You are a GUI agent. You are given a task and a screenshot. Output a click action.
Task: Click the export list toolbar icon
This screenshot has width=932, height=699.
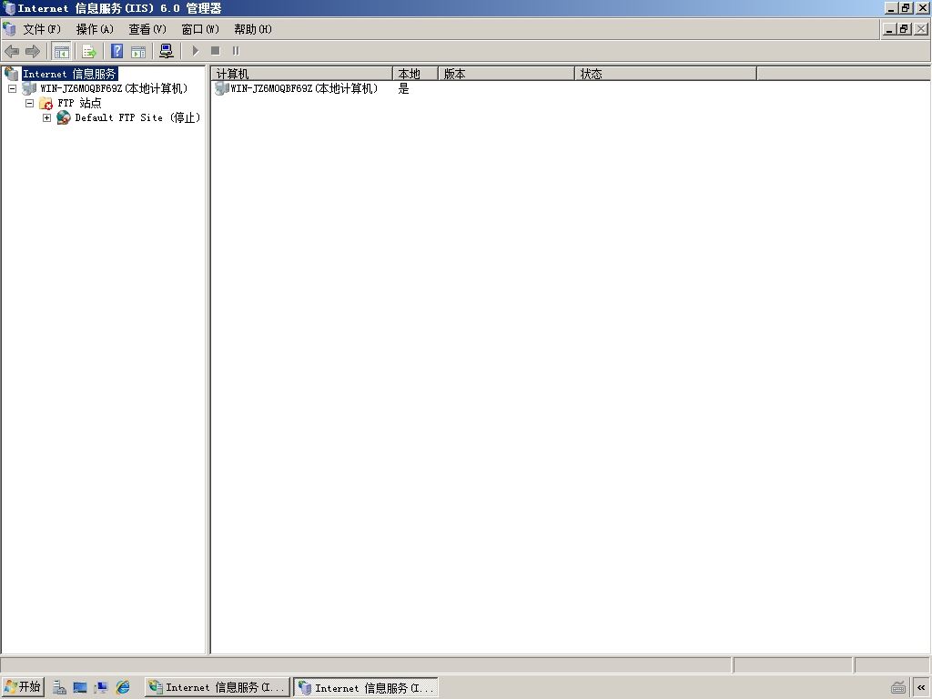[89, 51]
